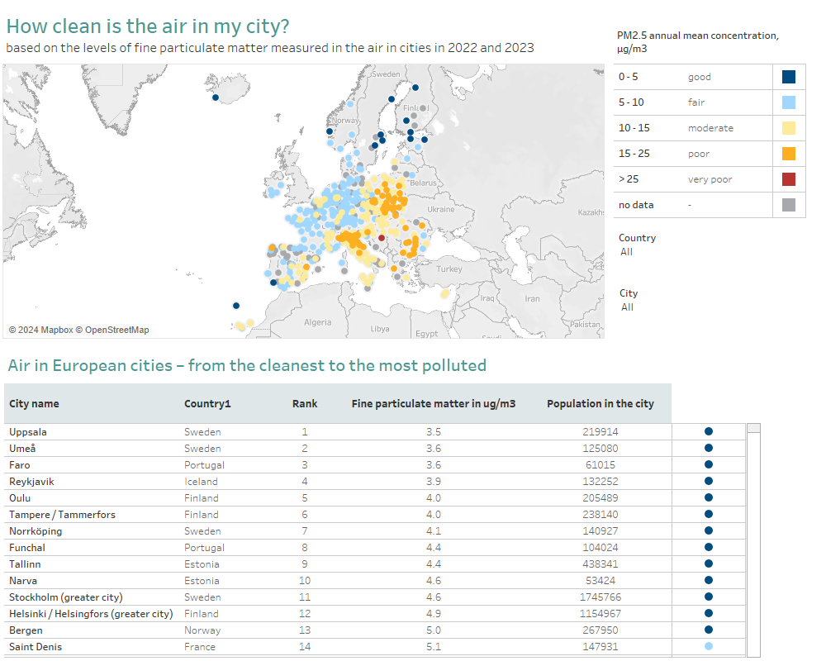The image size is (826, 661).
Task: Click the red very-poor city marker on map
Action: [382, 237]
